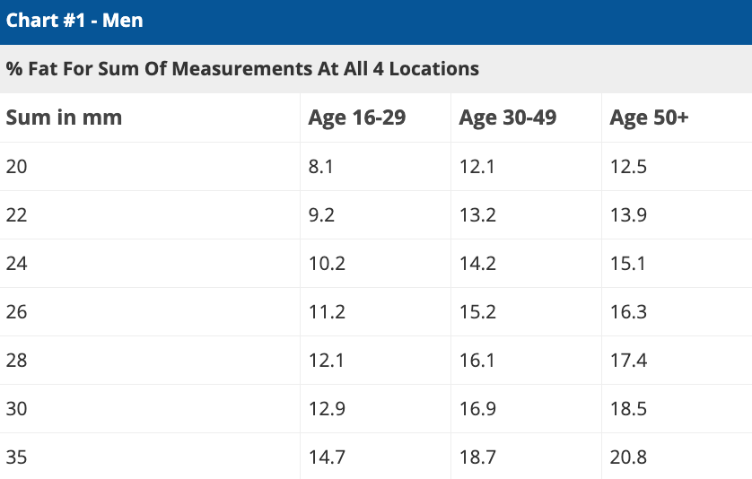This screenshot has height=479, width=752.
Task: Click the "Chart #1 - Men" header
Action: pos(74,20)
